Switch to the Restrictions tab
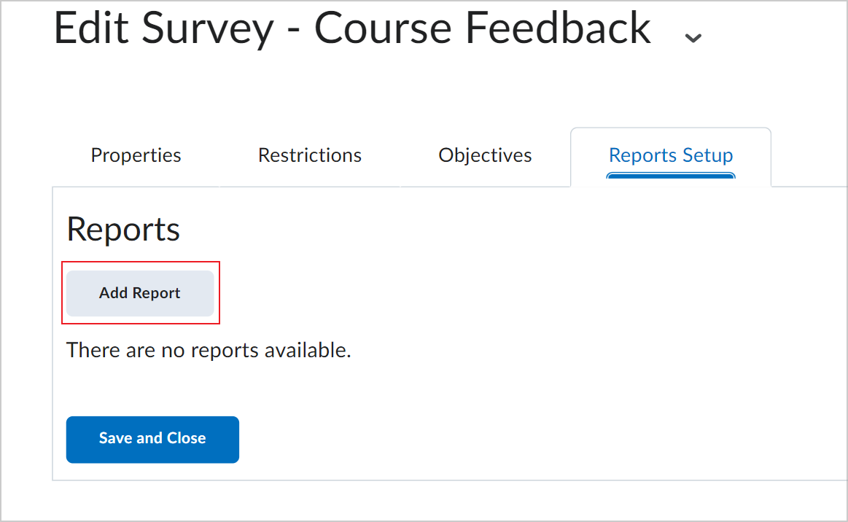Screen dimensions: 848x522 (309, 155)
